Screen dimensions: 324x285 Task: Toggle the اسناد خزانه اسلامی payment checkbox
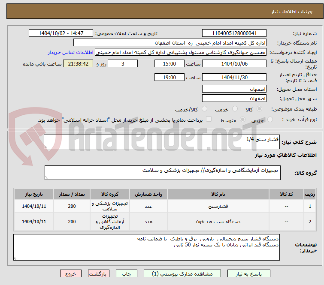tap(209, 119)
